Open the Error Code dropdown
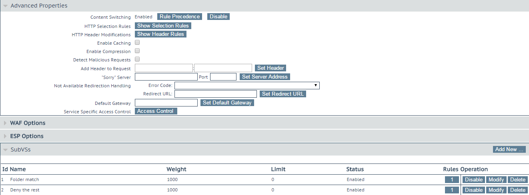The height and width of the screenshot is (195, 529). 247,85
